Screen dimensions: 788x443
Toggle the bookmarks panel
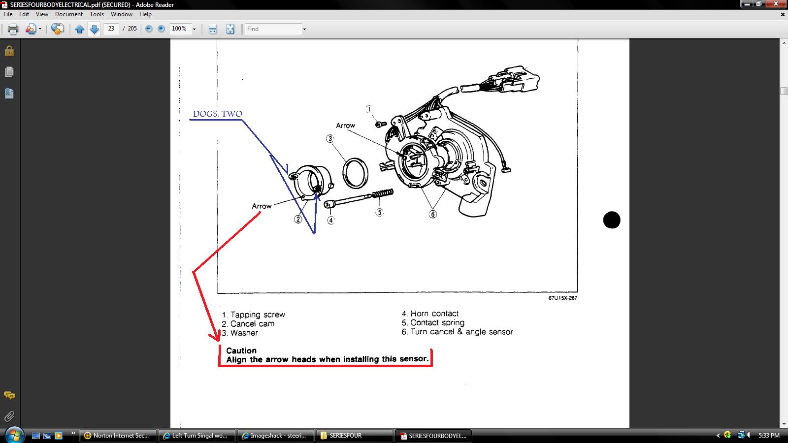[x=9, y=93]
